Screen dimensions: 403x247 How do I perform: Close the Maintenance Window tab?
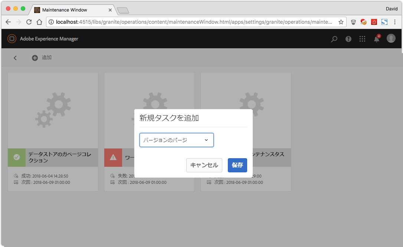[110, 10]
